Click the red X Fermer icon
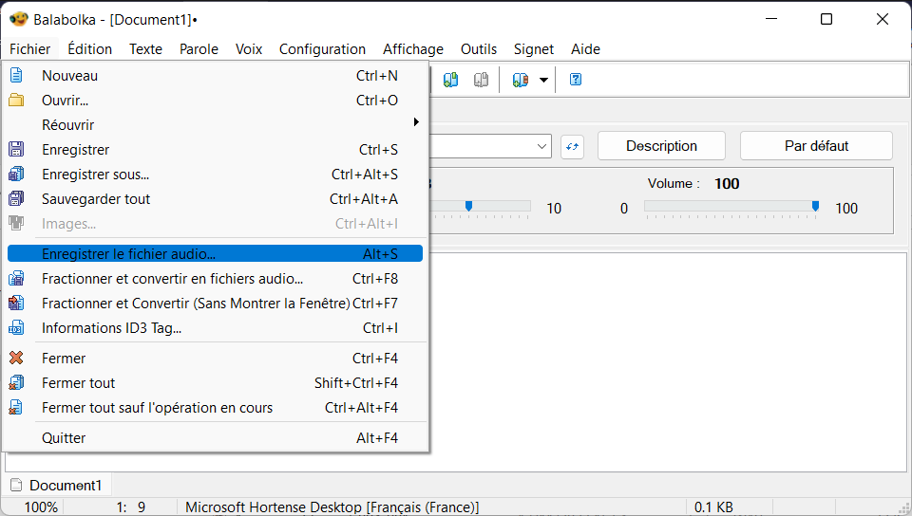The height and width of the screenshot is (516, 912). 16,359
